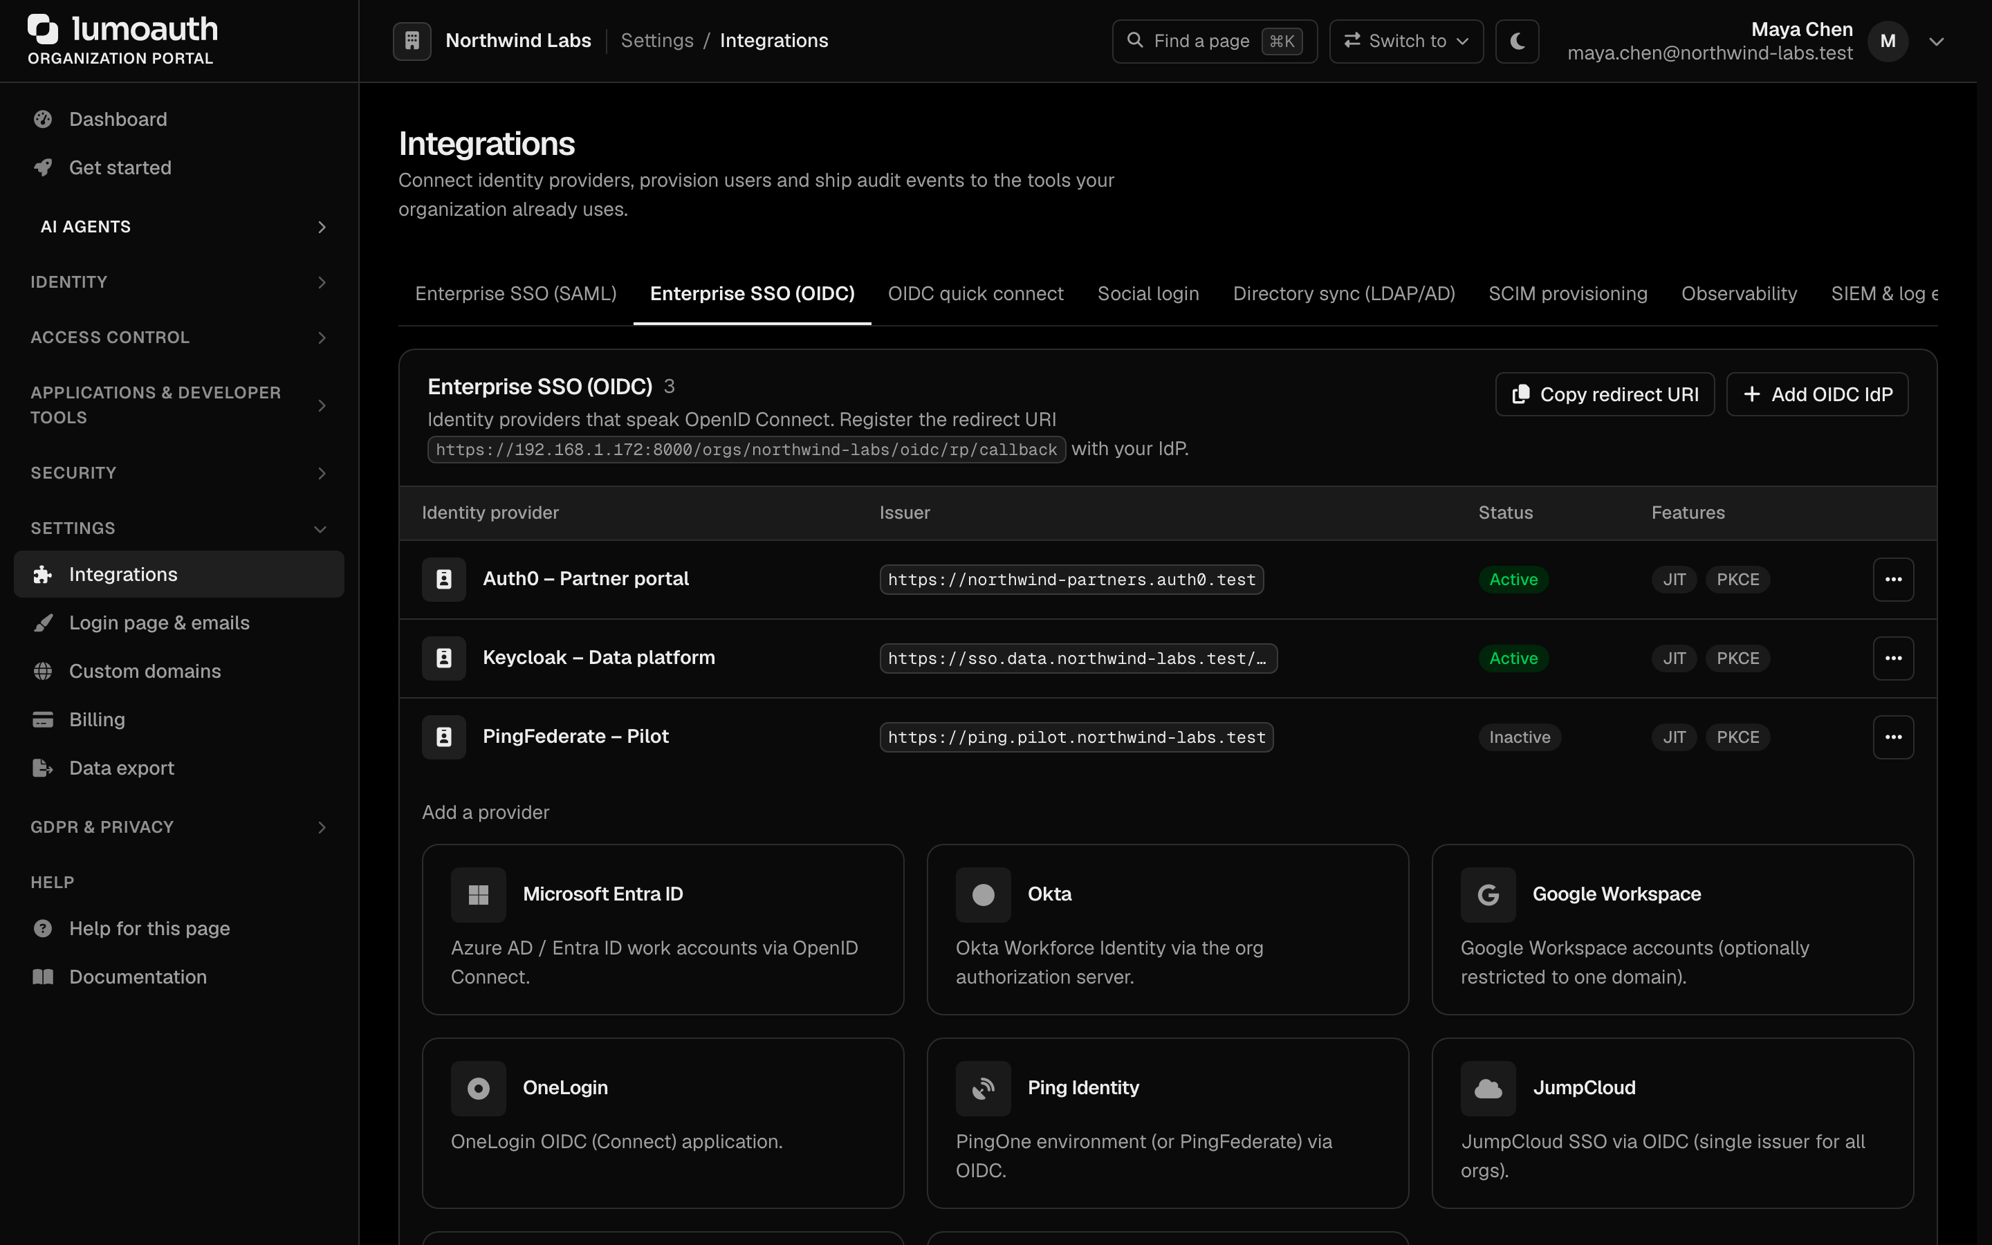Click the Identity provider column header

[x=490, y=513]
